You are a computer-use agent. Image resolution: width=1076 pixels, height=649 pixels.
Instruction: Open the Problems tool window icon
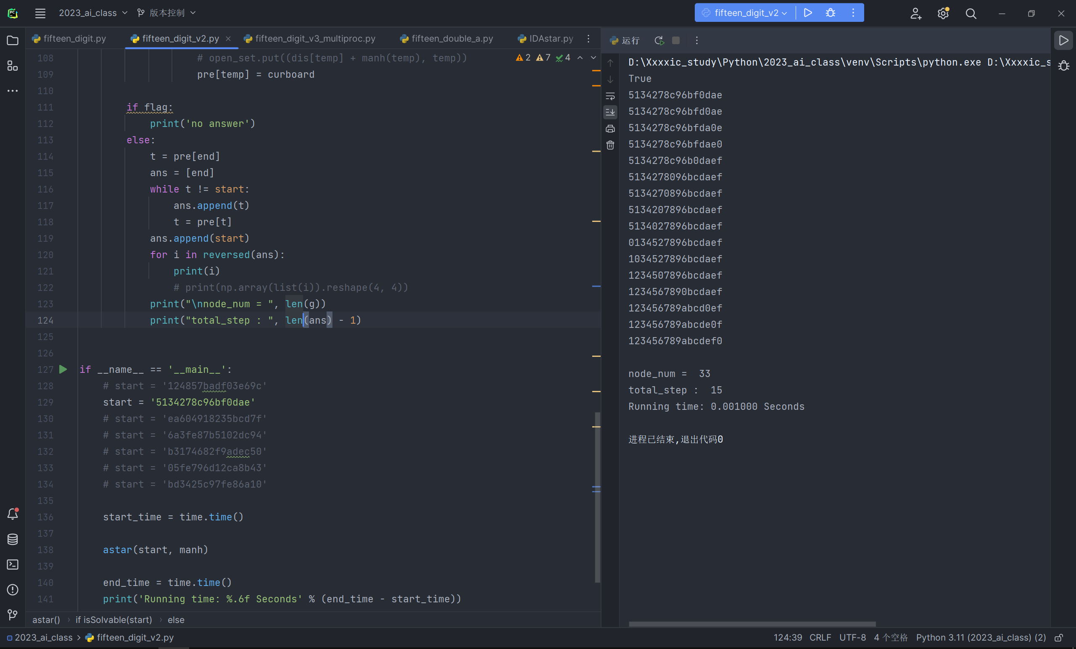13,590
